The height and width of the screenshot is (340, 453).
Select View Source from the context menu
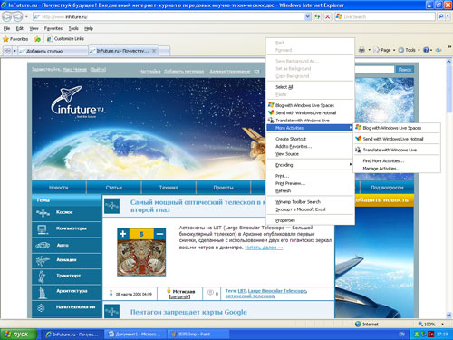coord(287,154)
